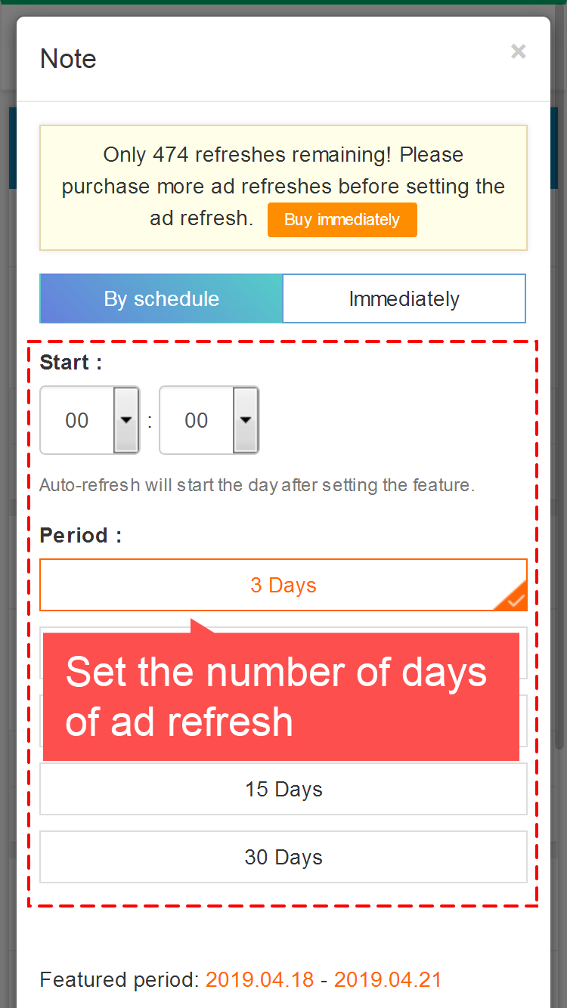Switch to the Immediately tab
567x1008 pixels.
(x=404, y=298)
